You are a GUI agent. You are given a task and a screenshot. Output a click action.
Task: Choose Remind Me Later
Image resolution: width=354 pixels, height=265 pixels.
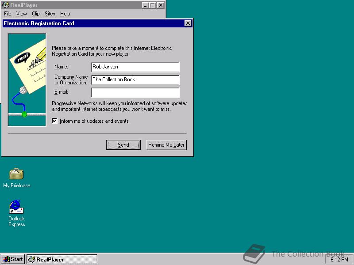166,145
